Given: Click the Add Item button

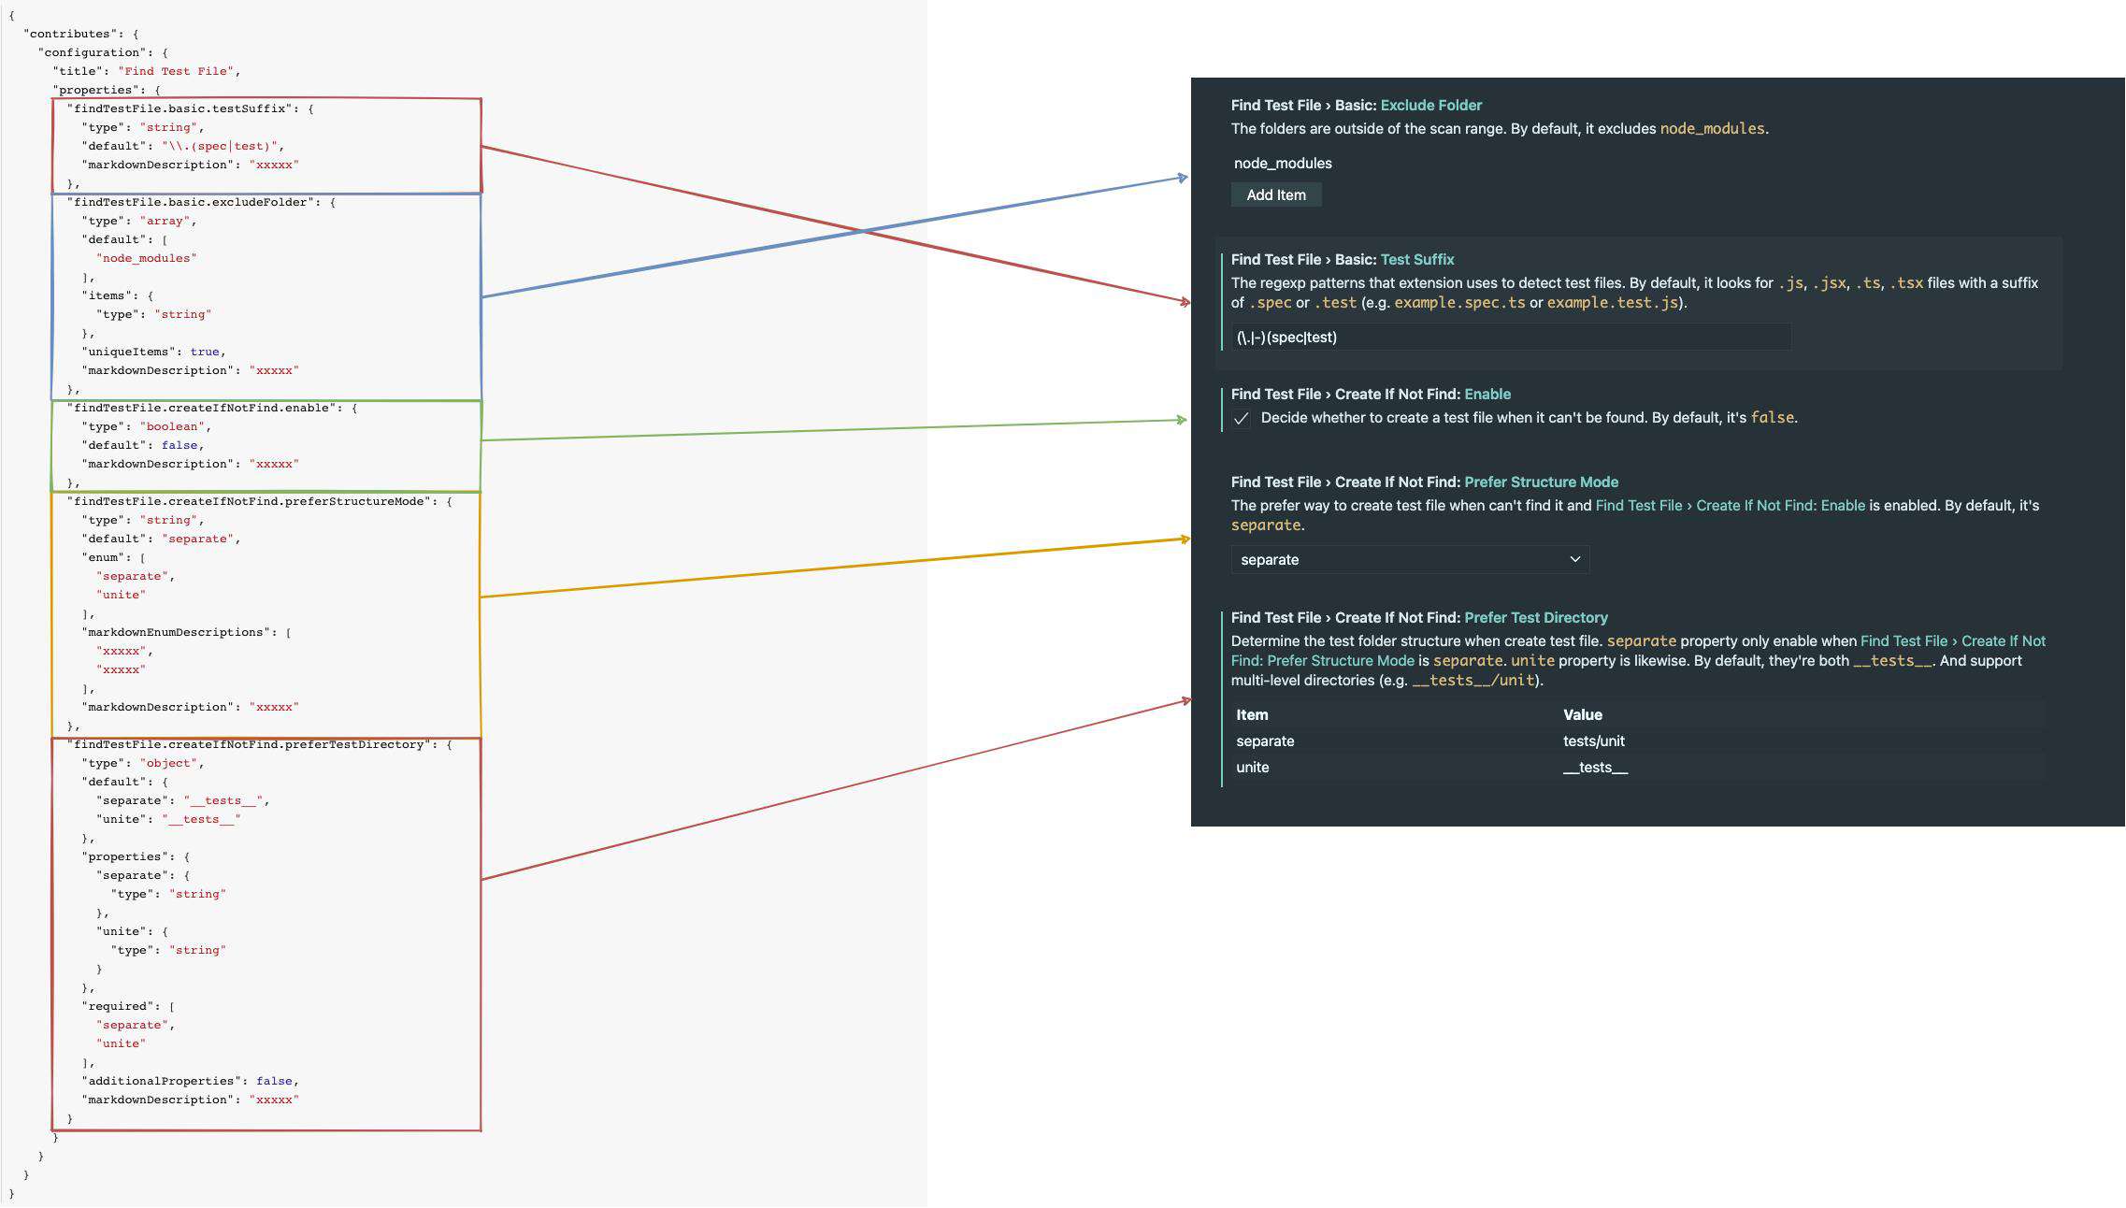Looking at the screenshot, I should click(x=1275, y=194).
